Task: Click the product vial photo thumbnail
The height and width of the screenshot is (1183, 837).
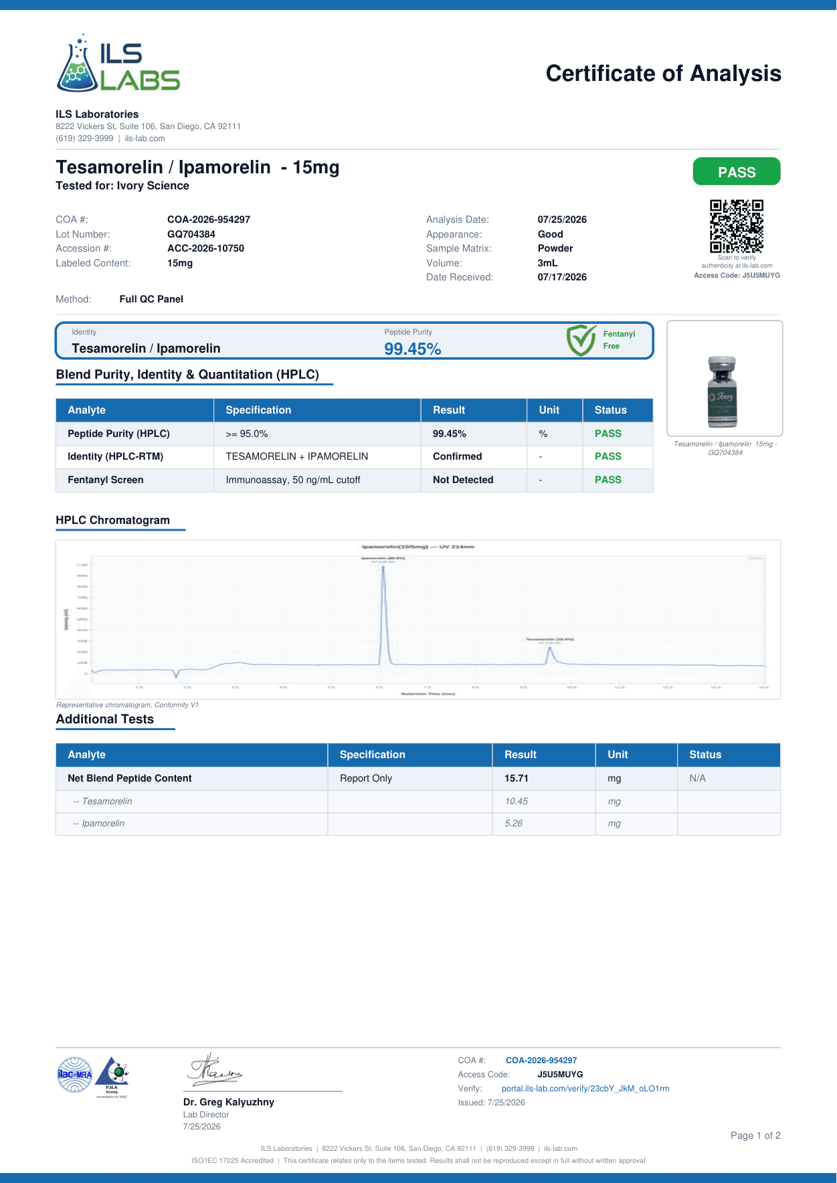Action: pos(725,379)
